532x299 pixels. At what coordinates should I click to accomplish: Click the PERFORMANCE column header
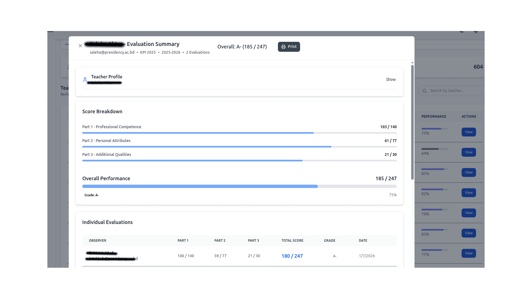(434, 117)
